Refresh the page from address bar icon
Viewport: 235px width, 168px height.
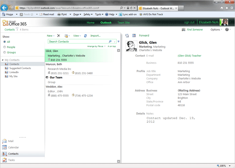pos(131,8)
